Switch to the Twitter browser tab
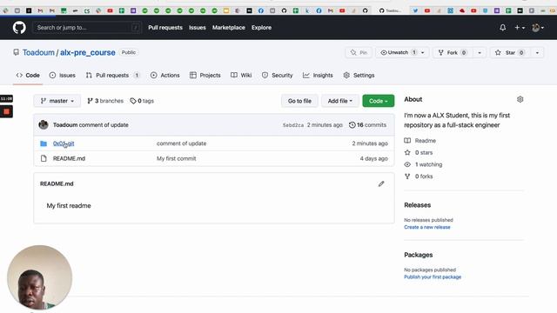The image size is (557, 313). [x=415, y=10]
